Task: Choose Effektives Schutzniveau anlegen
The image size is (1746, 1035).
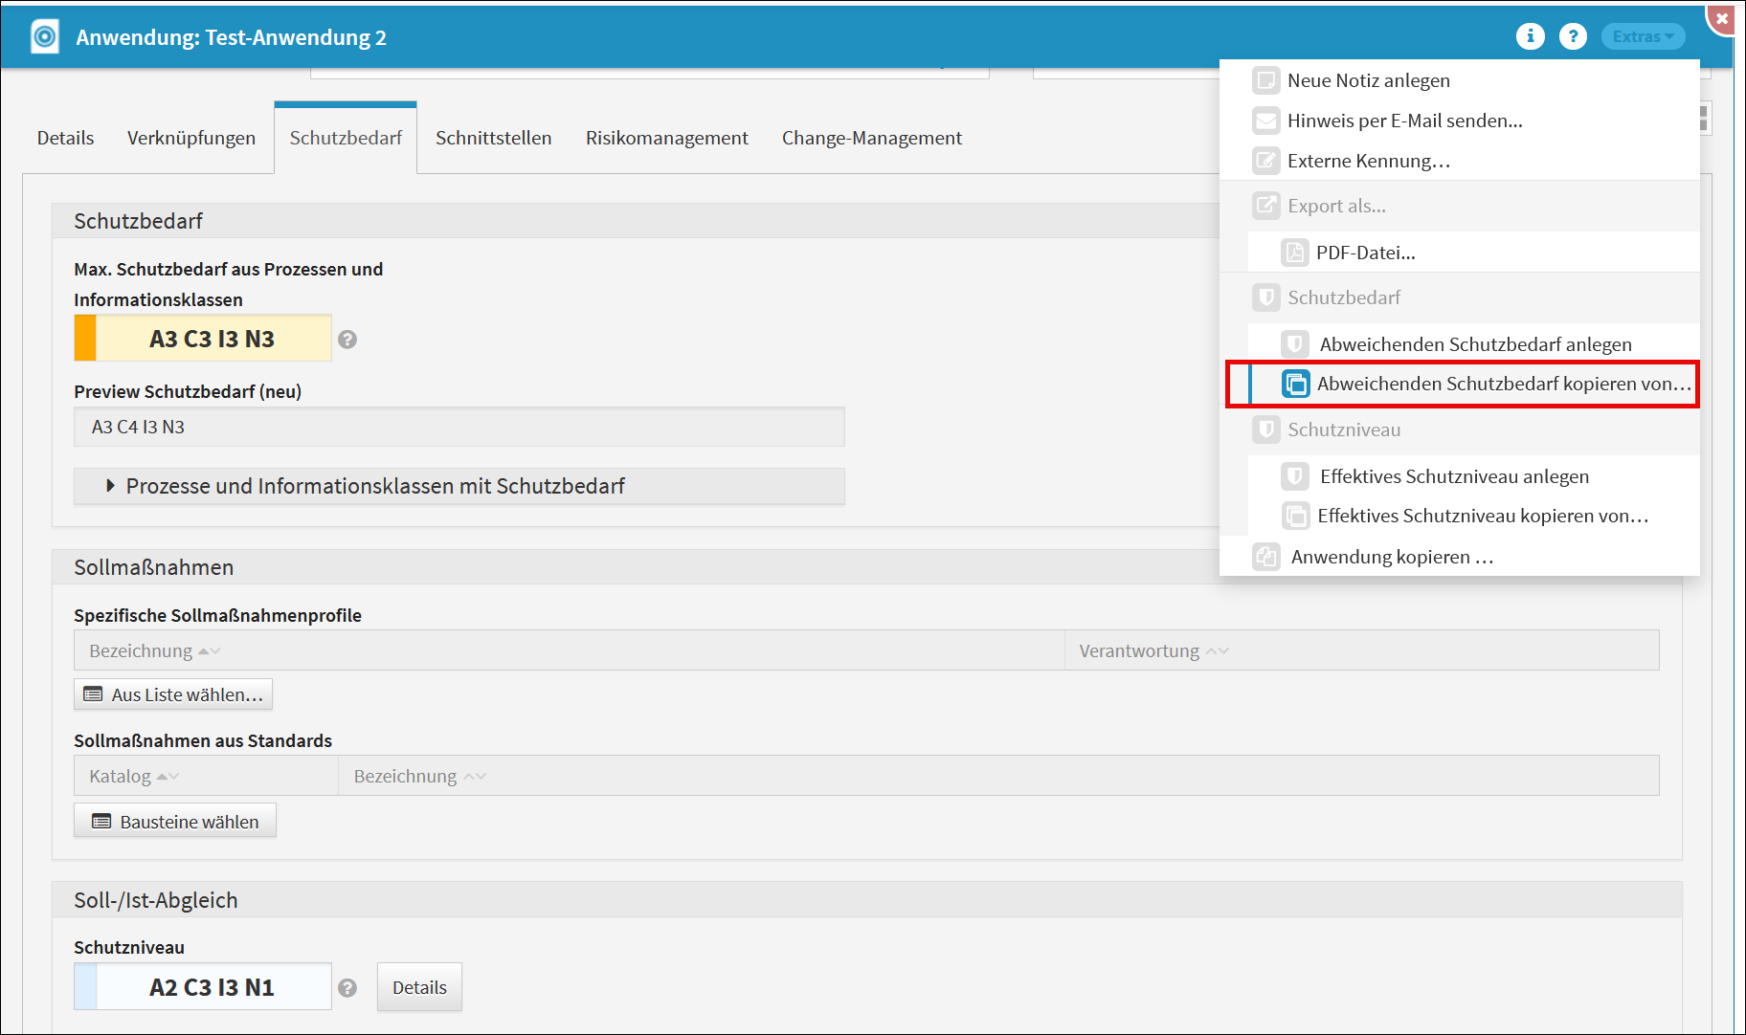Action: (x=1453, y=476)
